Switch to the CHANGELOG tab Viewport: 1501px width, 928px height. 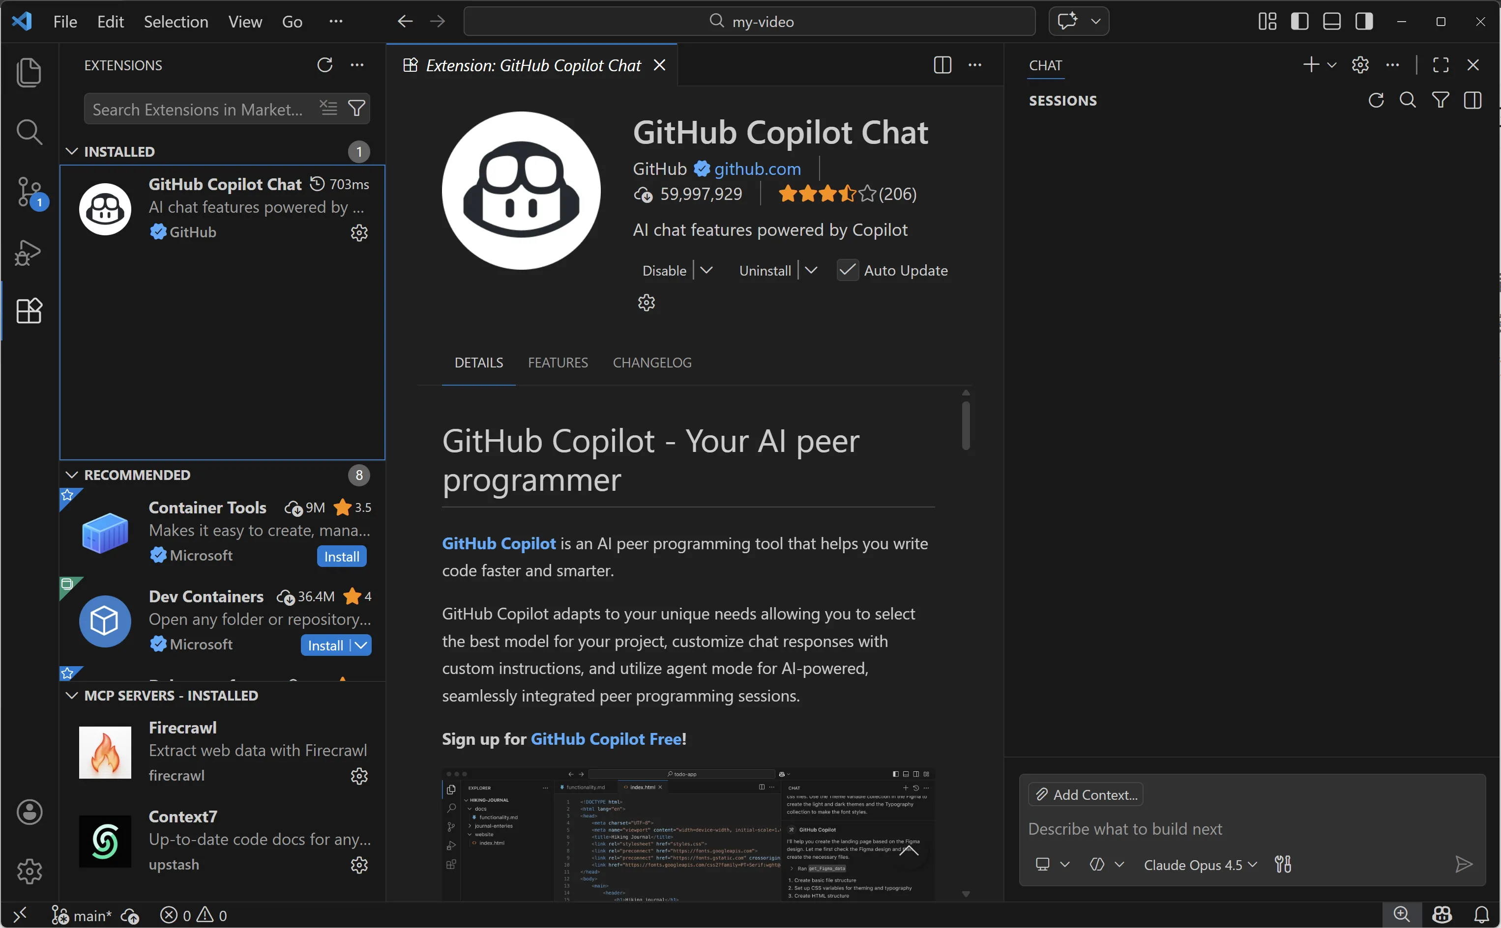[651, 363]
